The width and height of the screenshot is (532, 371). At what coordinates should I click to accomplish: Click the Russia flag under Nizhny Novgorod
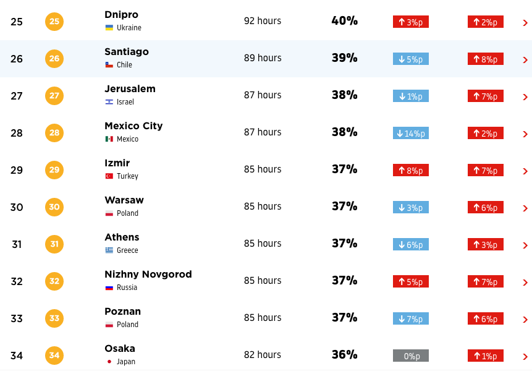pyautogui.click(x=109, y=288)
